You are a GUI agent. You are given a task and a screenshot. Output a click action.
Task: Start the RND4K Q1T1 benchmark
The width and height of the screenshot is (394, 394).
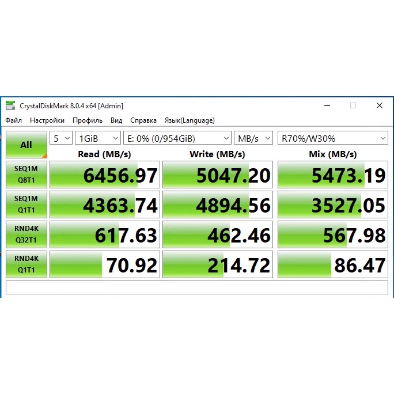26,264
